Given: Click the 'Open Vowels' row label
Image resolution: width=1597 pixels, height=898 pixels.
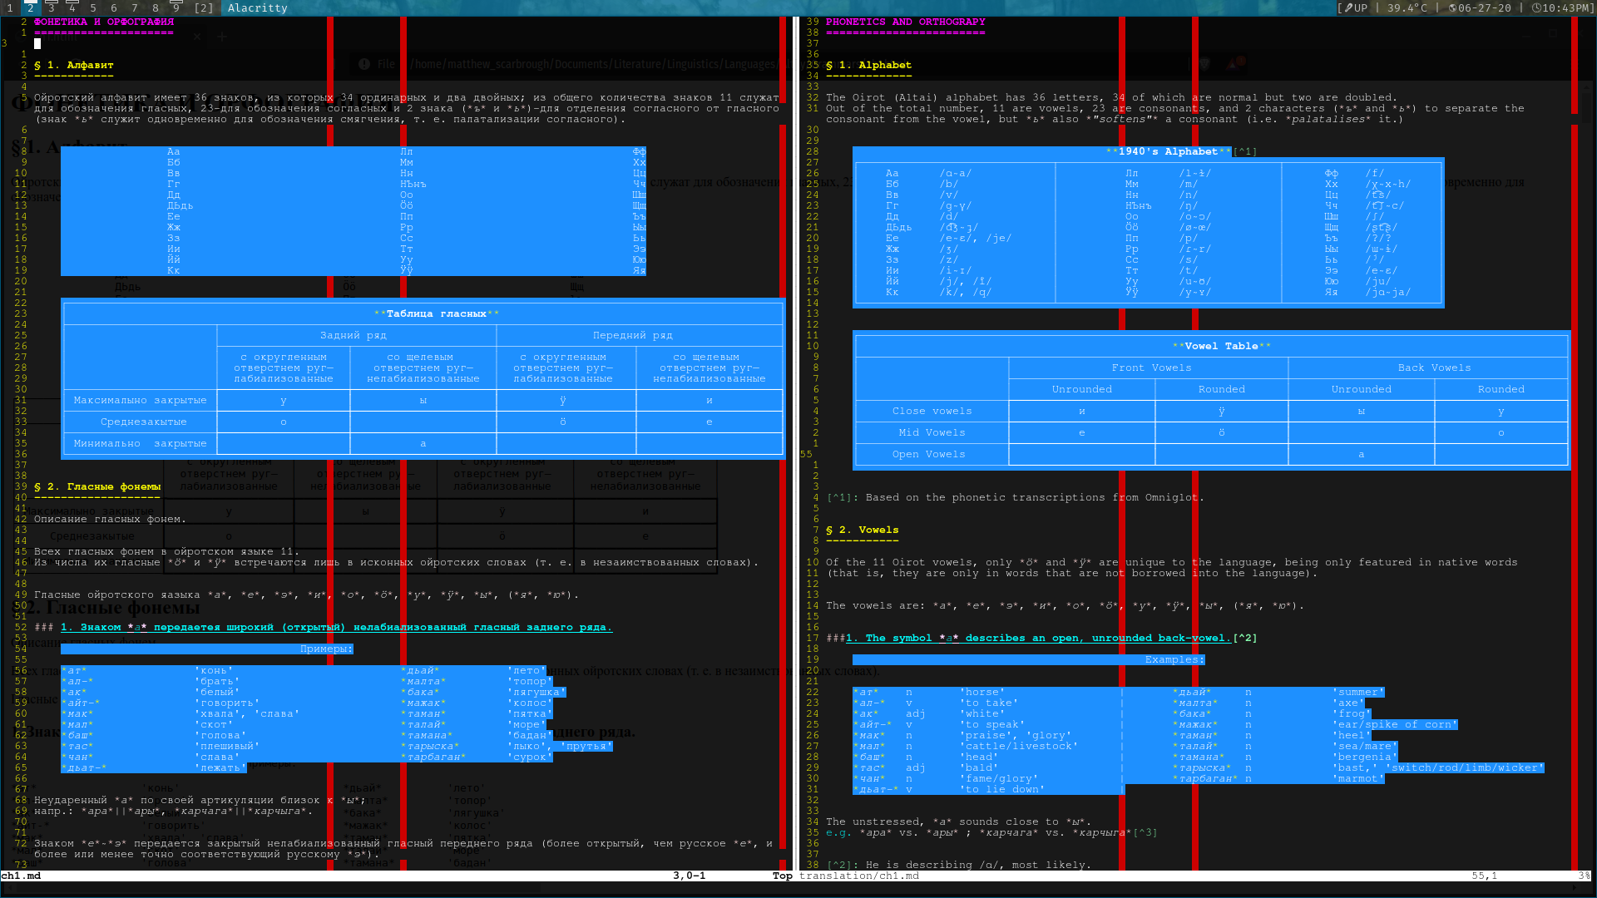Looking at the screenshot, I should tap(928, 454).
